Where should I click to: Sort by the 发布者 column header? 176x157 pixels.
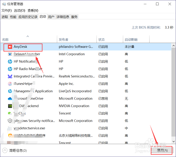pyautogui.click(x=77, y=39)
